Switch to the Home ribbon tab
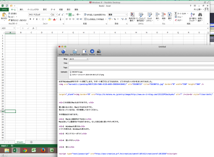 pos(13,10)
